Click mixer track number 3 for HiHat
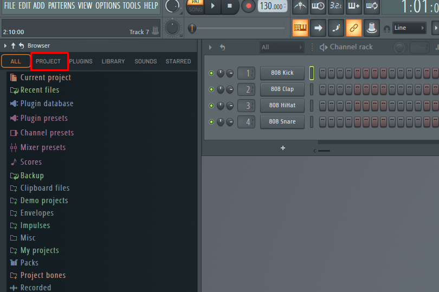The width and height of the screenshot is (439, 292). tap(247, 106)
